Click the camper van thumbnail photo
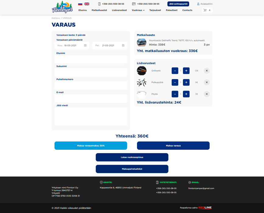Image resolution: width=264 pixels, height=213 pixels. pos(142,42)
